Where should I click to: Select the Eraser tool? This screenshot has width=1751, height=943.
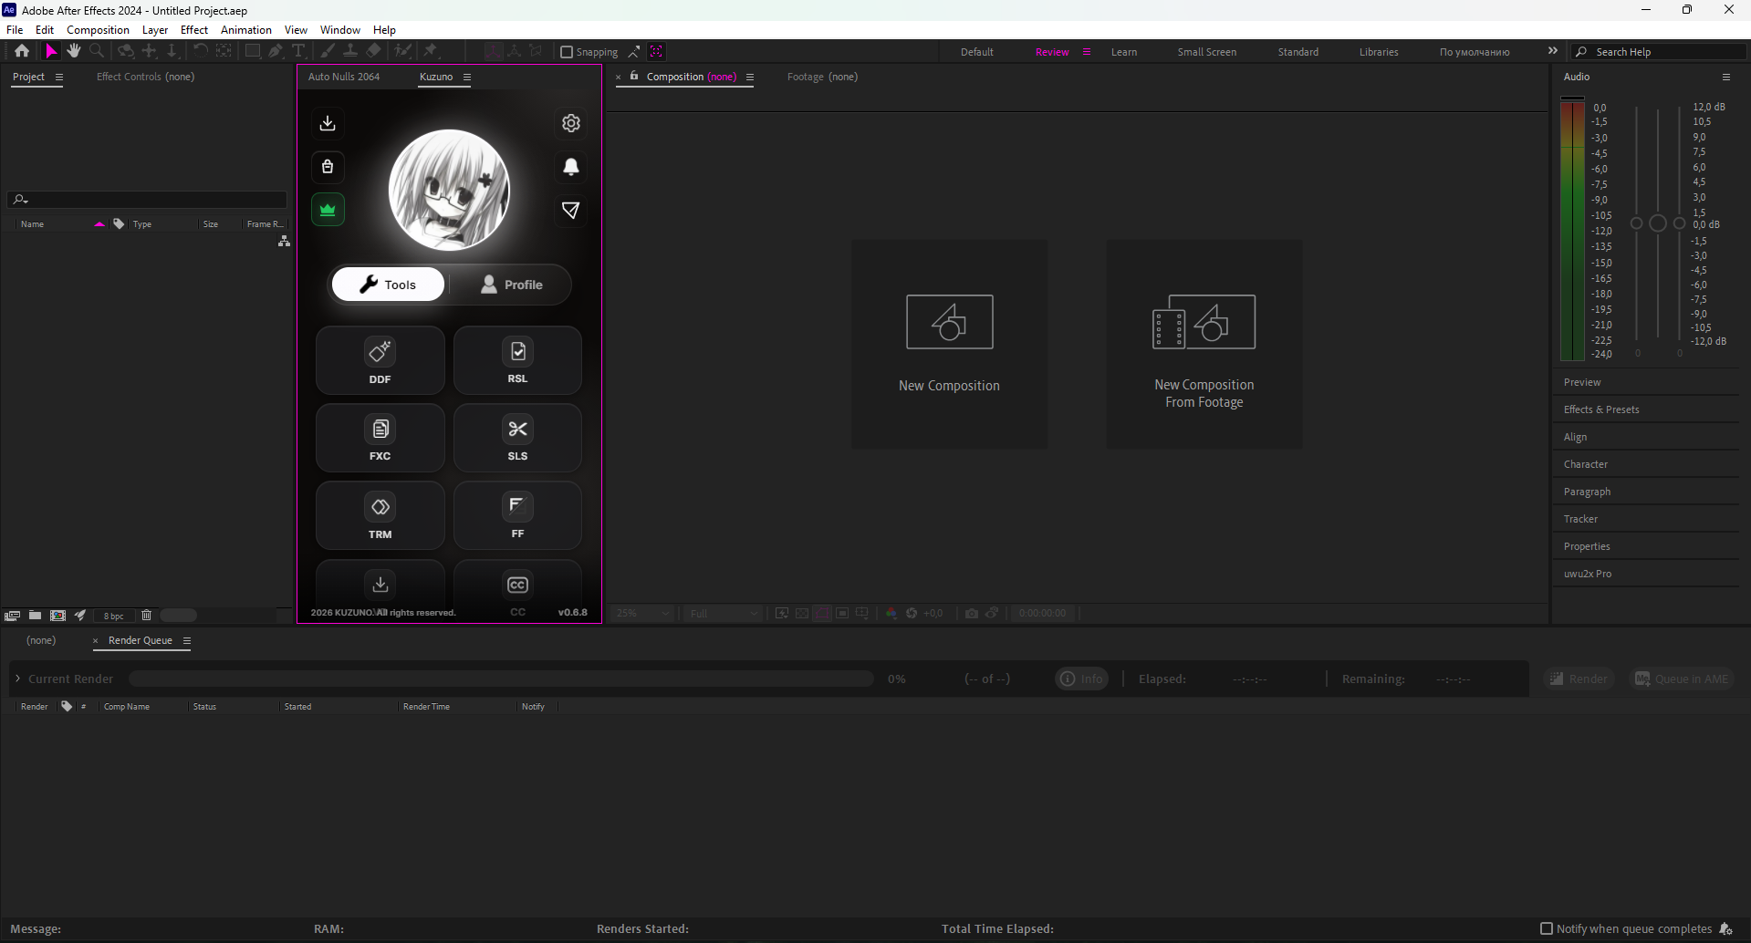point(374,51)
